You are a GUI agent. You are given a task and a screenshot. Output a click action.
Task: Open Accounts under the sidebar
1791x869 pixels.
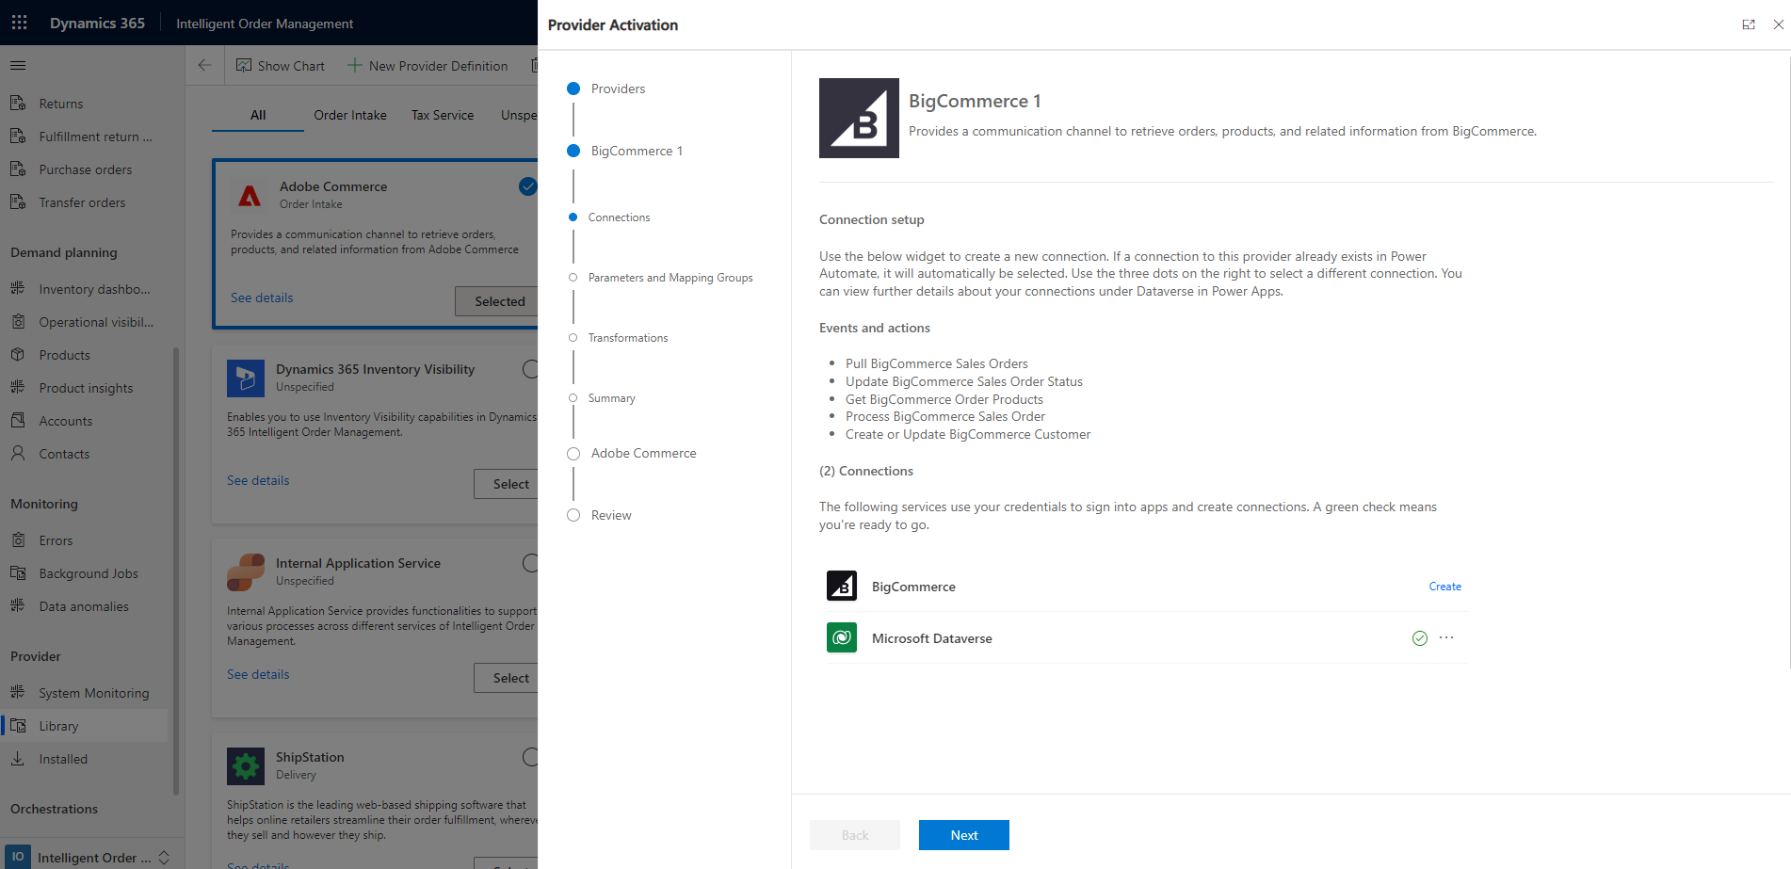(x=66, y=420)
